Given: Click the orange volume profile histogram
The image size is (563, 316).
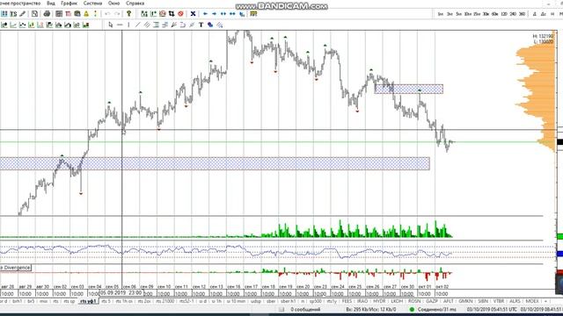Looking at the screenshot, I should 537,97.
